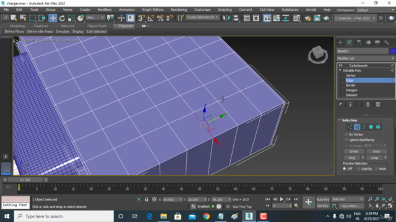Expand main toolbar overflow chevrons
396x222 pixels.
click(381, 18)
